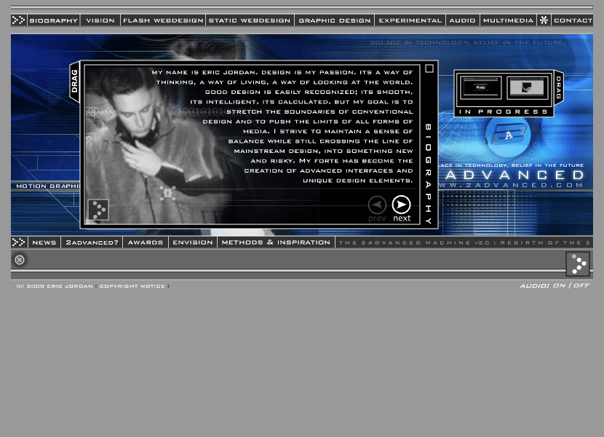The image size is (604, 437).
Task: Go to previous biography page
Action: [377, 208]
